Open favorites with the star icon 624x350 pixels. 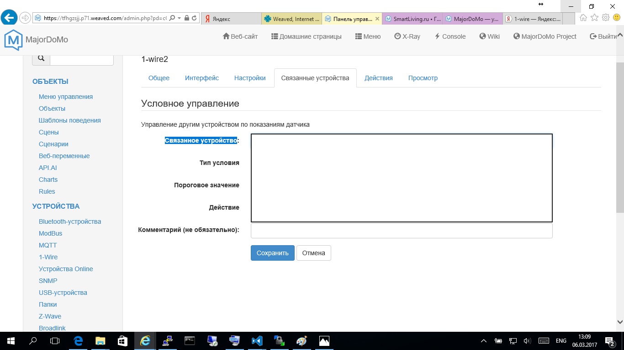tap(594, 18)
